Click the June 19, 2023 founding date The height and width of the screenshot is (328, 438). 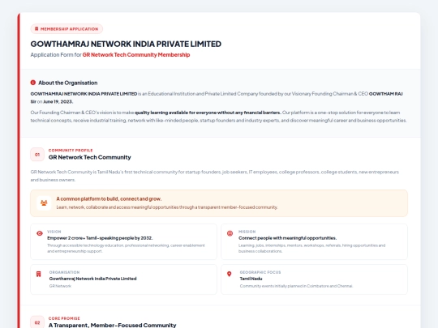(58, 101)
